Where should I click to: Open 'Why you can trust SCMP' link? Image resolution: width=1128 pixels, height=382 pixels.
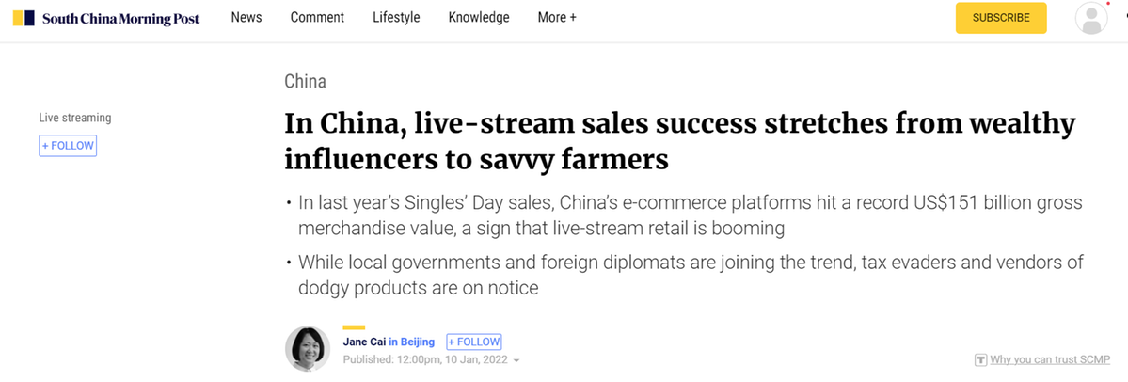(x=1050, y=360)
